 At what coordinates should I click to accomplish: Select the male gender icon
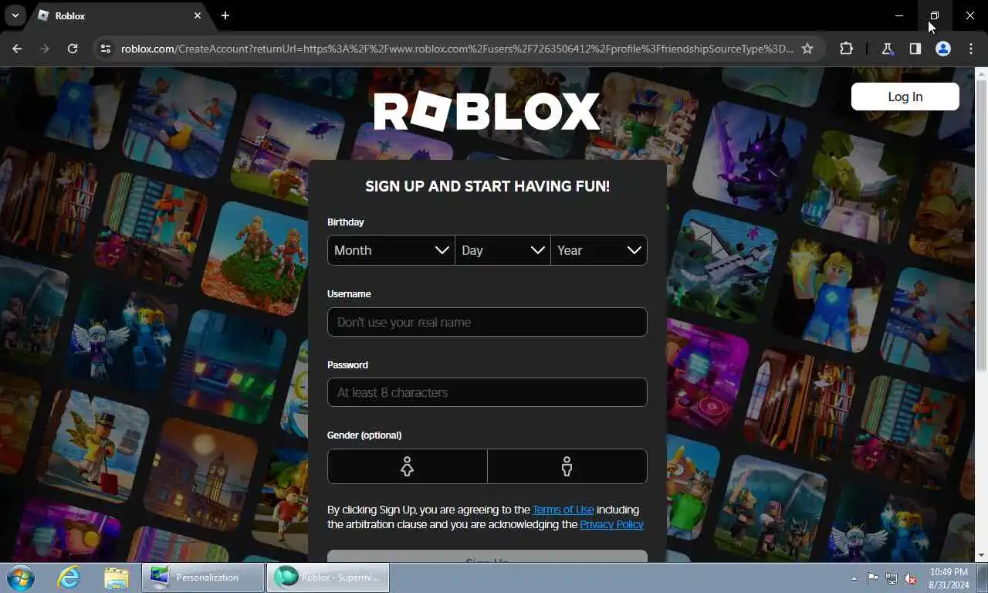pos(567,466)
